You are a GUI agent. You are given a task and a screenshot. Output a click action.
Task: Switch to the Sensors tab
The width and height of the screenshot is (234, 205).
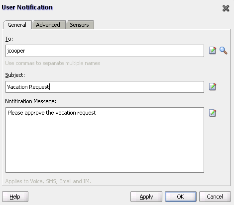[x=79, y=25]
